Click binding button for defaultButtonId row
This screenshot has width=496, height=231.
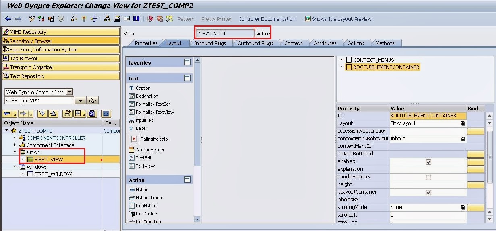[x=475, y=154]
